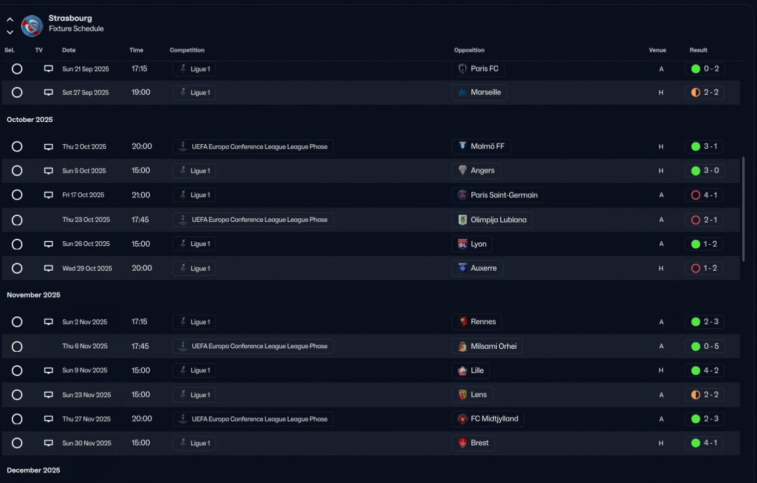Click the Brest club badge icon
This screenshot has height=483, width=757.
click(462, 443)
